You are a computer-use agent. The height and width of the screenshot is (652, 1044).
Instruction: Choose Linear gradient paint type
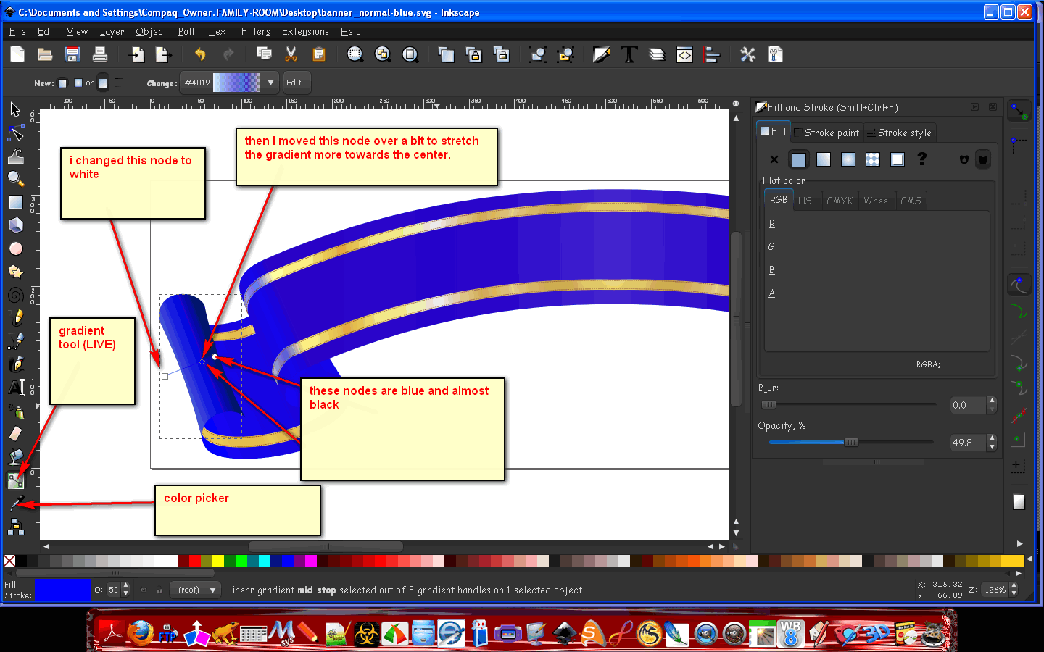point(824,159)
